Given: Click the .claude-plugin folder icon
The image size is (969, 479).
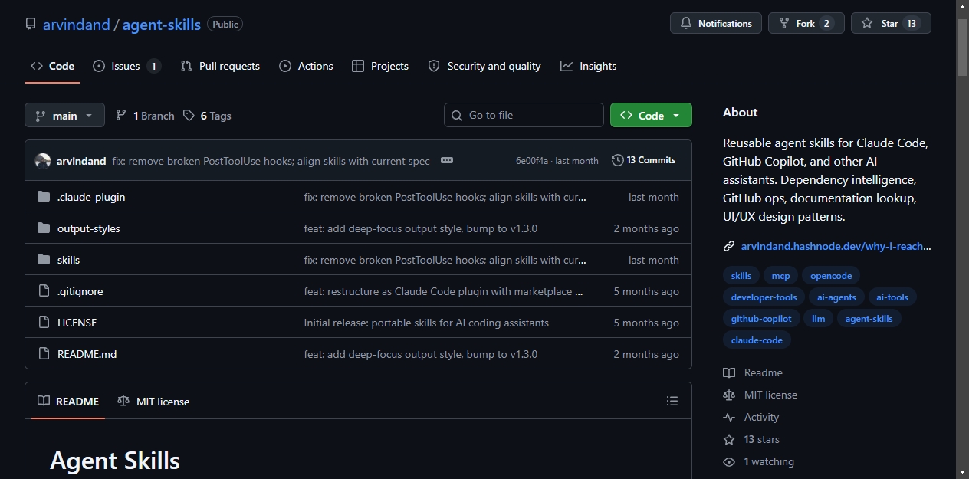Looking at the screenshot, I should (x=44, y=197).
